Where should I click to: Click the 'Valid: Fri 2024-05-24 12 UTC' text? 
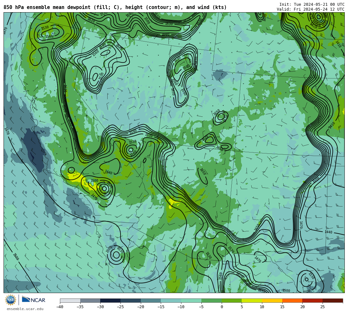[310, 9]
